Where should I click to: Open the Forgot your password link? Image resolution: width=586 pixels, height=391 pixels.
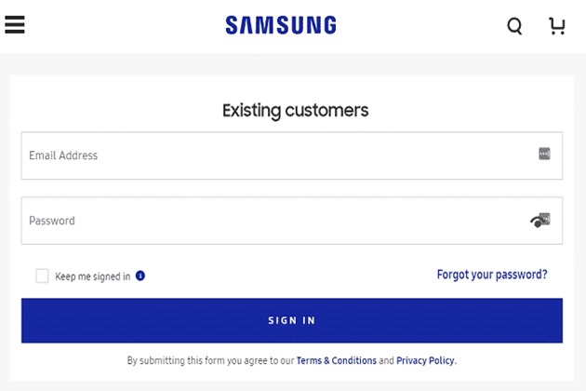click(492, 275)
